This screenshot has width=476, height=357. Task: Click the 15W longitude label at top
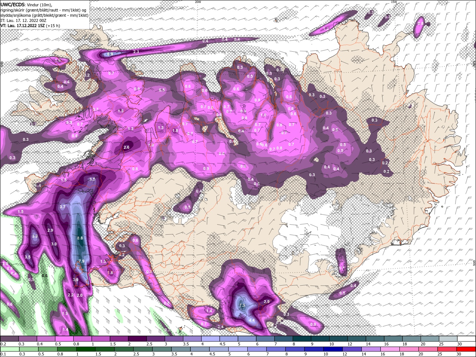click(x=394, y=2)
